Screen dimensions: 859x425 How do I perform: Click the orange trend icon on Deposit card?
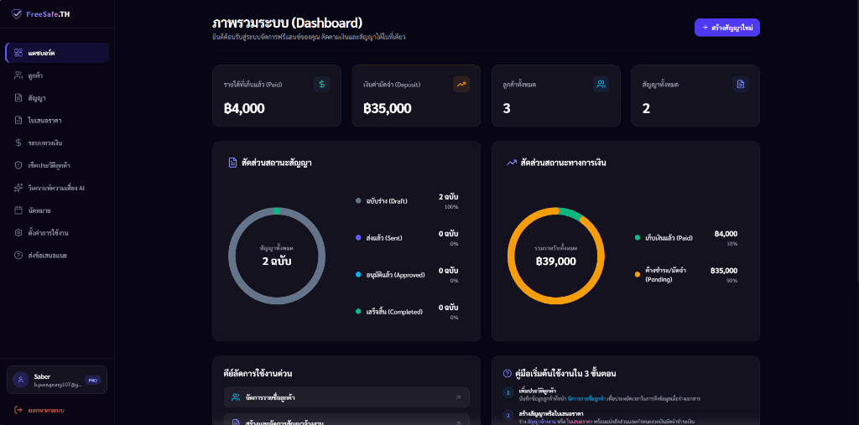(x=461, y=85)
